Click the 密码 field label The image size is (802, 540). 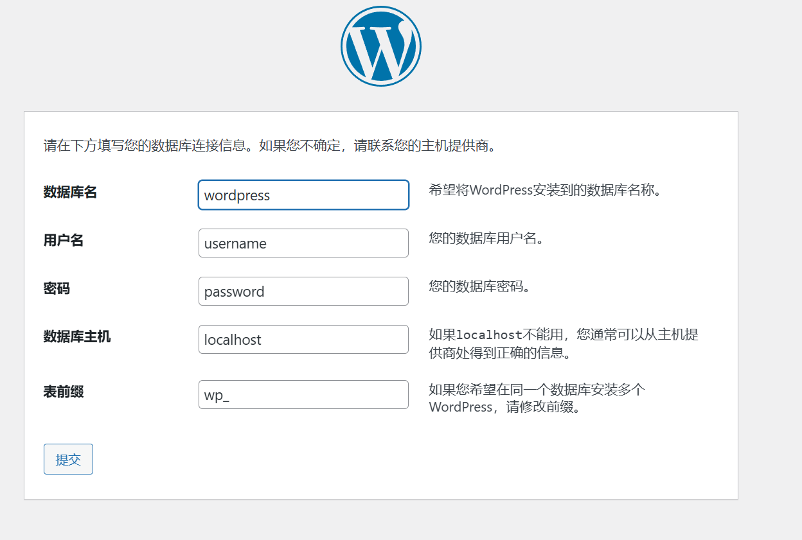click(57, 288)
